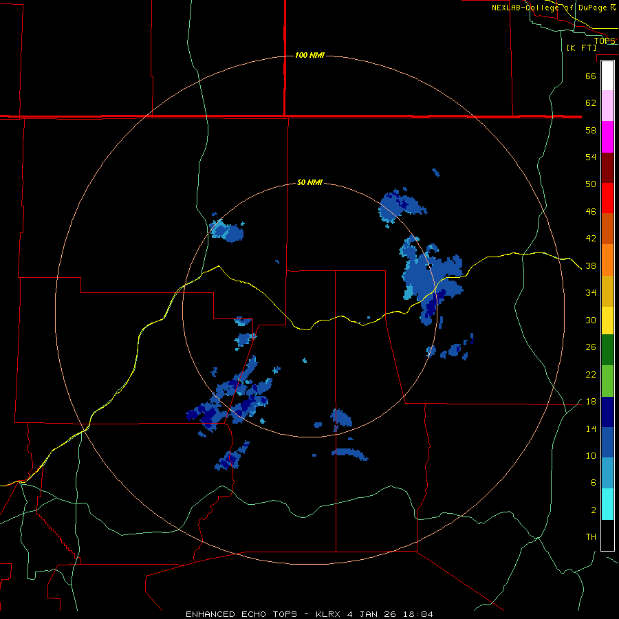Click the dark orange legend segment
The height and width of the screenshot is (619, 619).
point(607,229)
